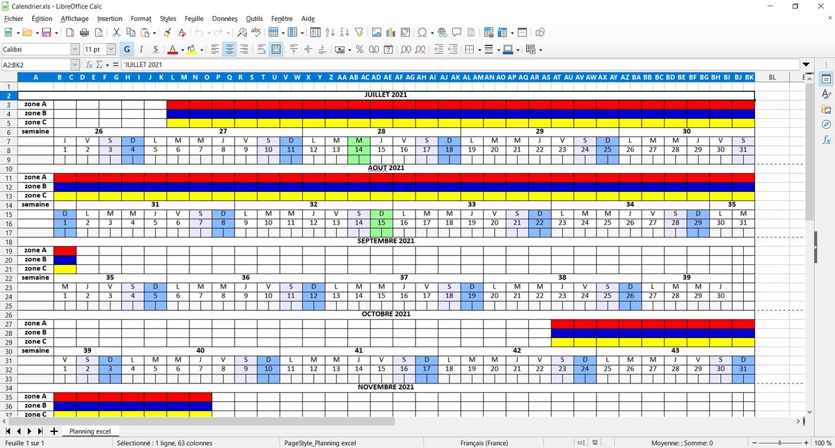
Task: Open the Insertion menu
Action: point(110,19)
